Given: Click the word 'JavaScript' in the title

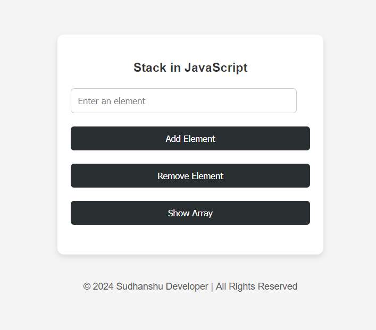Looking at the screenshot, I should point(216,67).
